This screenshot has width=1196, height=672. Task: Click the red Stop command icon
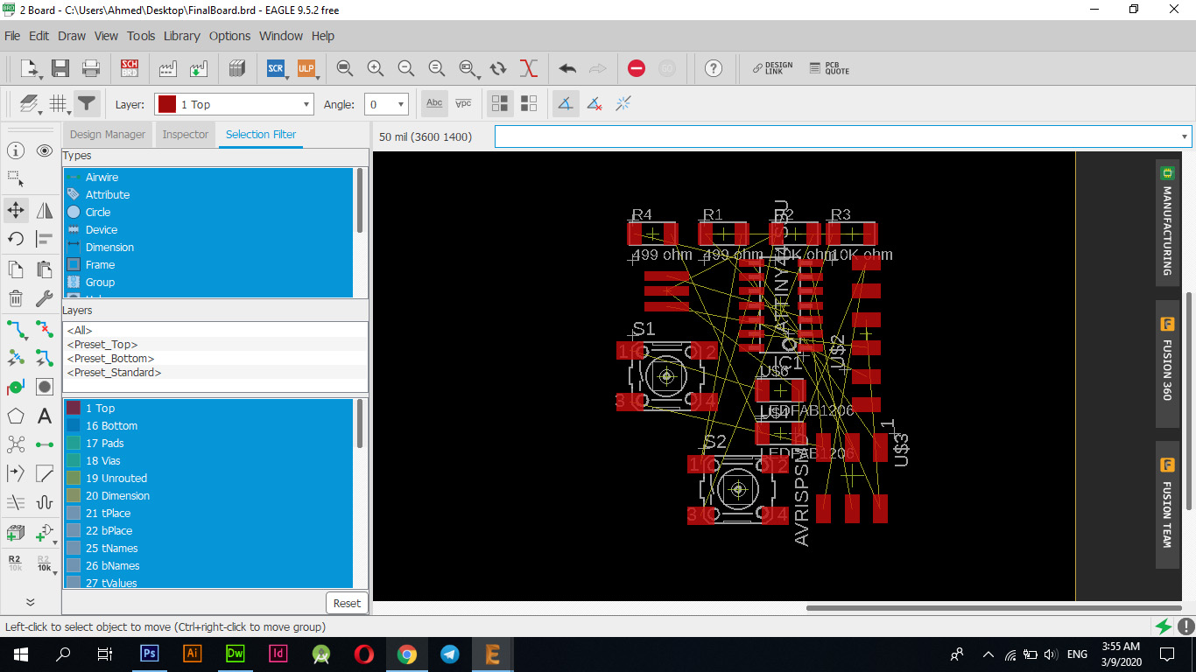pyautogui.click(x=637, y=68)
